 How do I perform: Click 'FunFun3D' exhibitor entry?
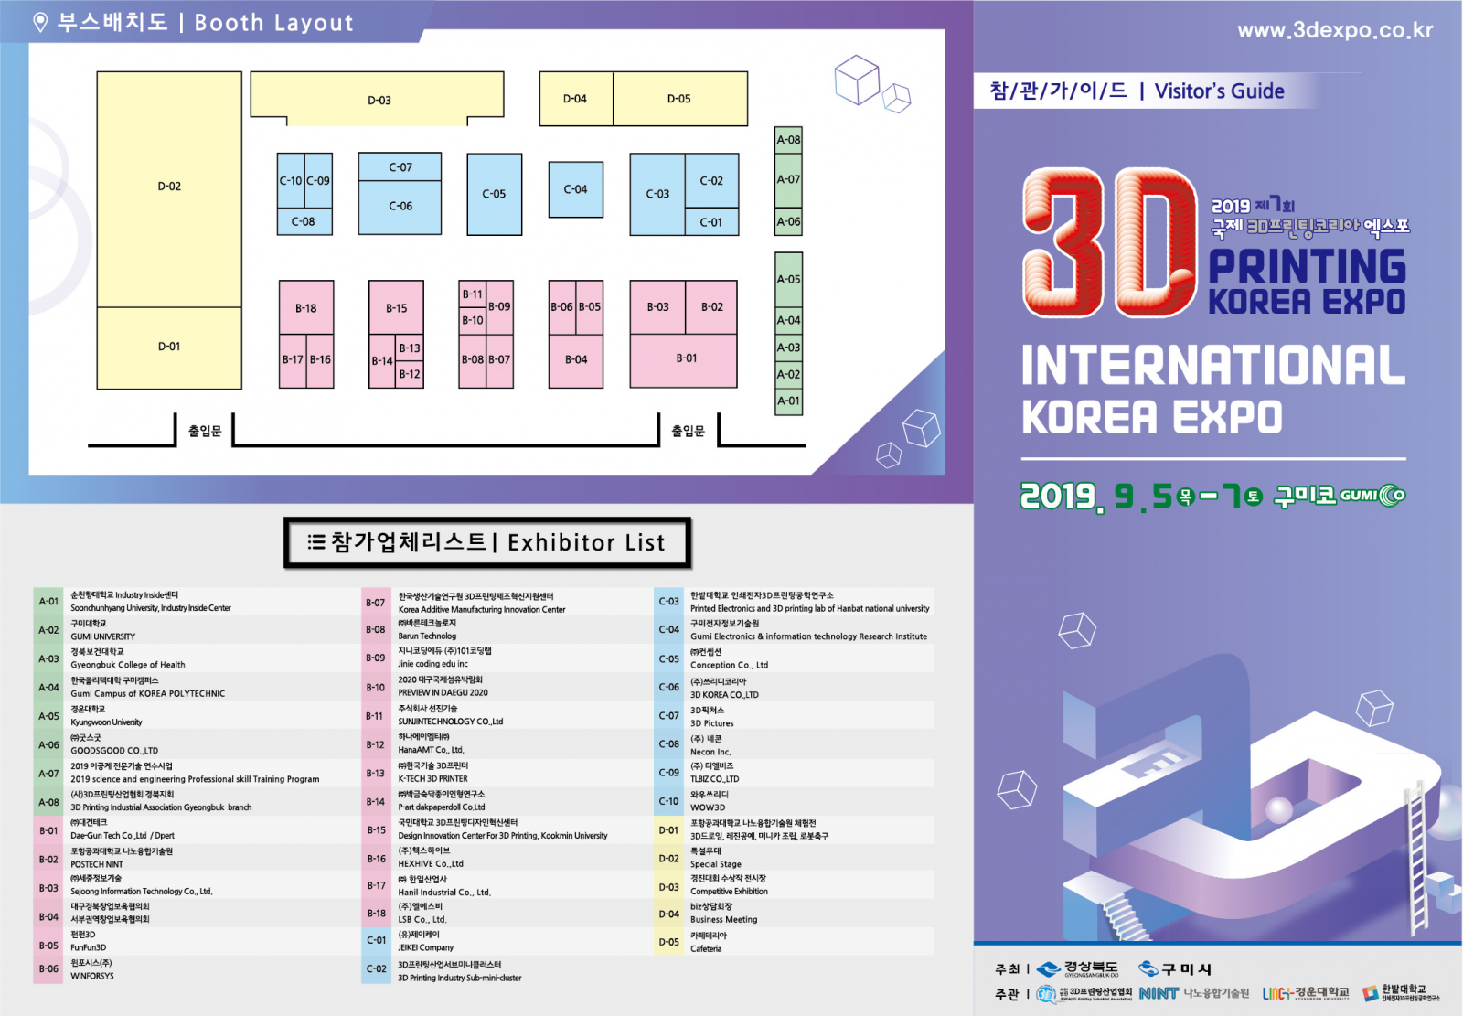[x=89, y=948]
